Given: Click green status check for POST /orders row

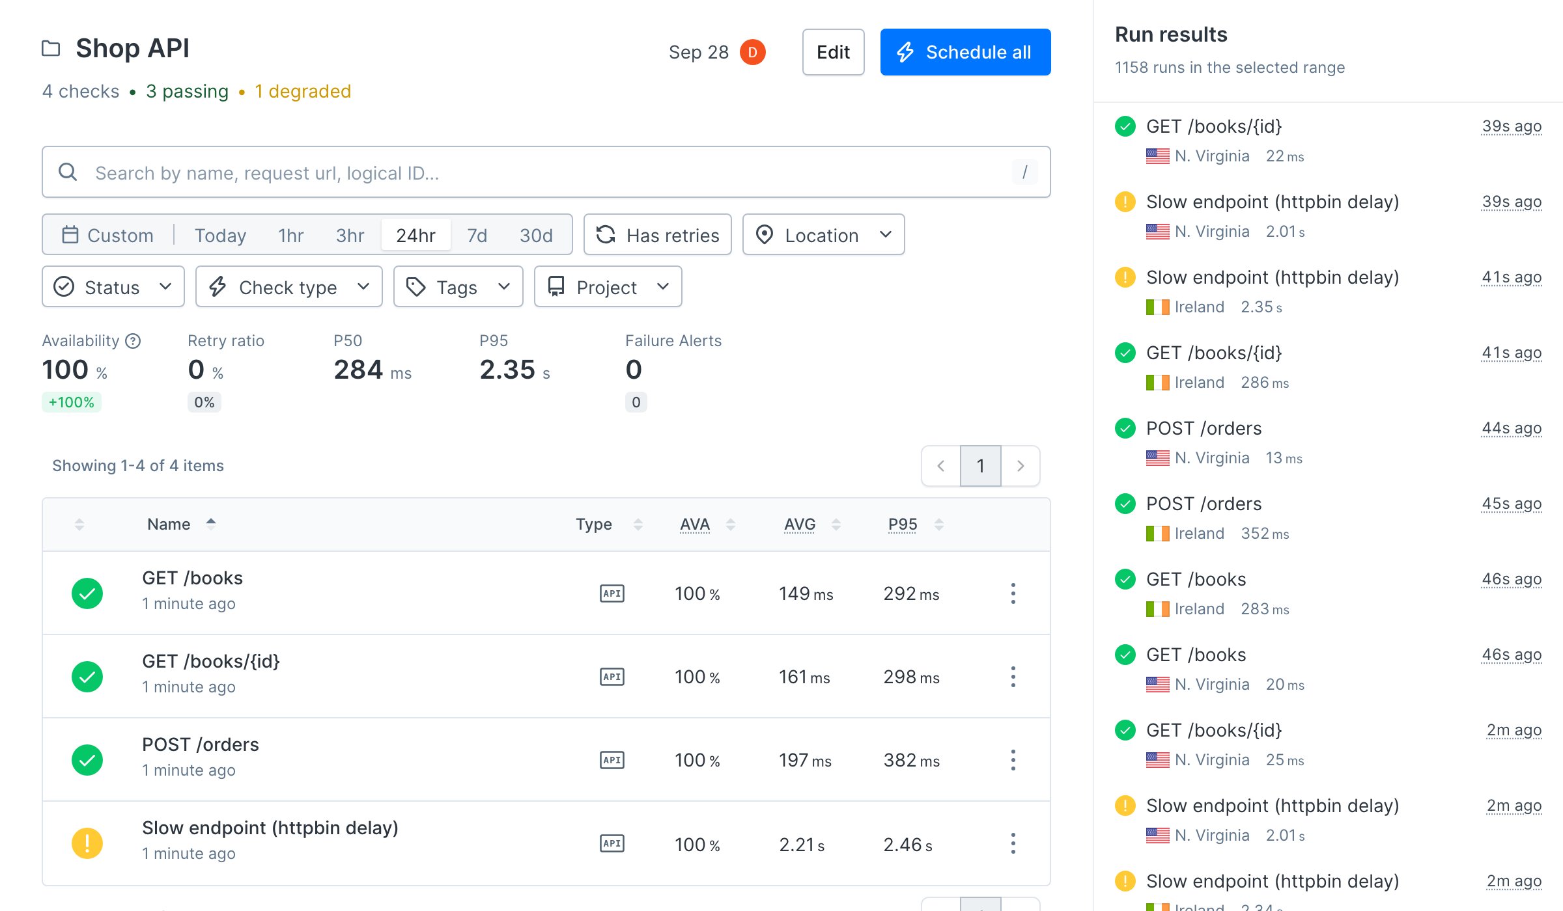Looking at the screenshot, I should tap(87, 760).
